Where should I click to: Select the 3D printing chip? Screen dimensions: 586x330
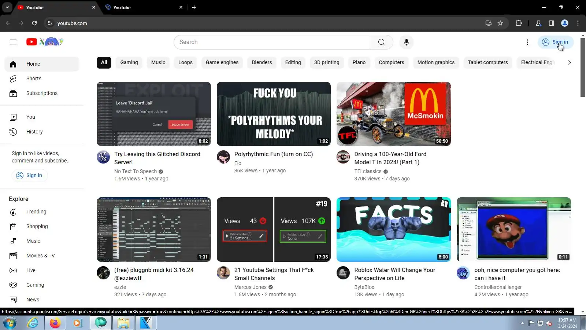tap(327, 62)
